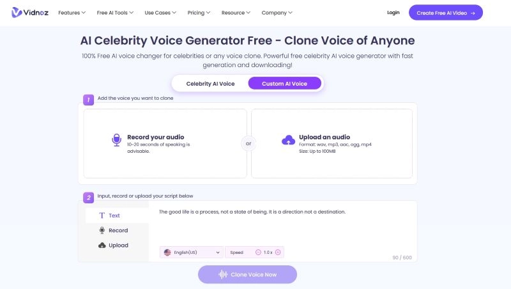Open the Pricing menu

(200, 12)
